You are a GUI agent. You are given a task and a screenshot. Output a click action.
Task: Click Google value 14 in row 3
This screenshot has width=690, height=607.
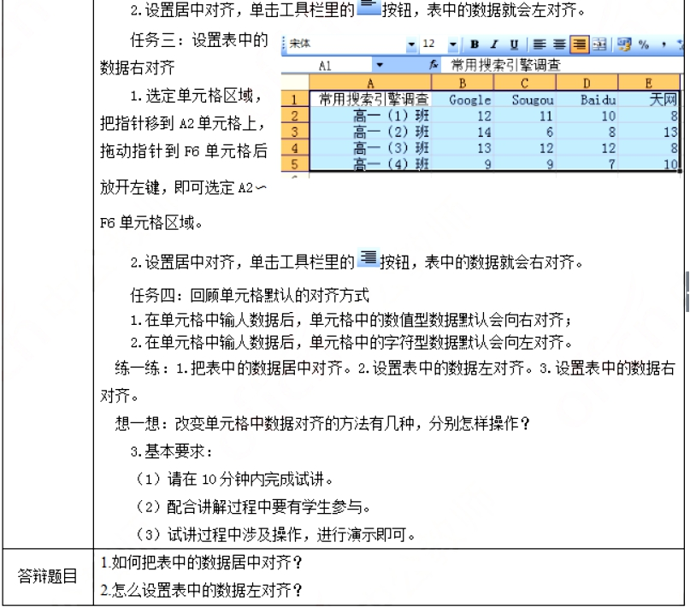tap(463, 132)
